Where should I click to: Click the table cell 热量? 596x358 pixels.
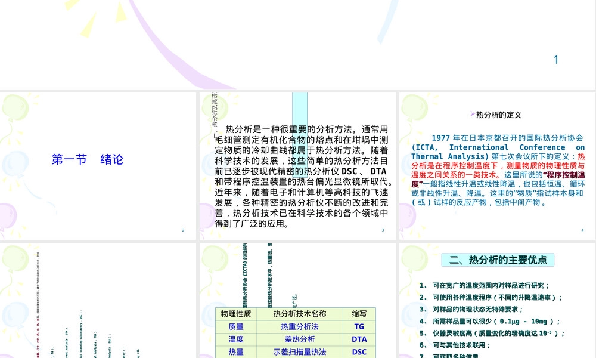[236, 352]
